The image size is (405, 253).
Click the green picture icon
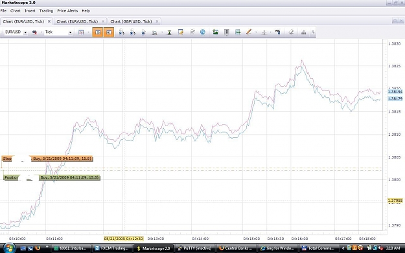click(x=215, y=32)
